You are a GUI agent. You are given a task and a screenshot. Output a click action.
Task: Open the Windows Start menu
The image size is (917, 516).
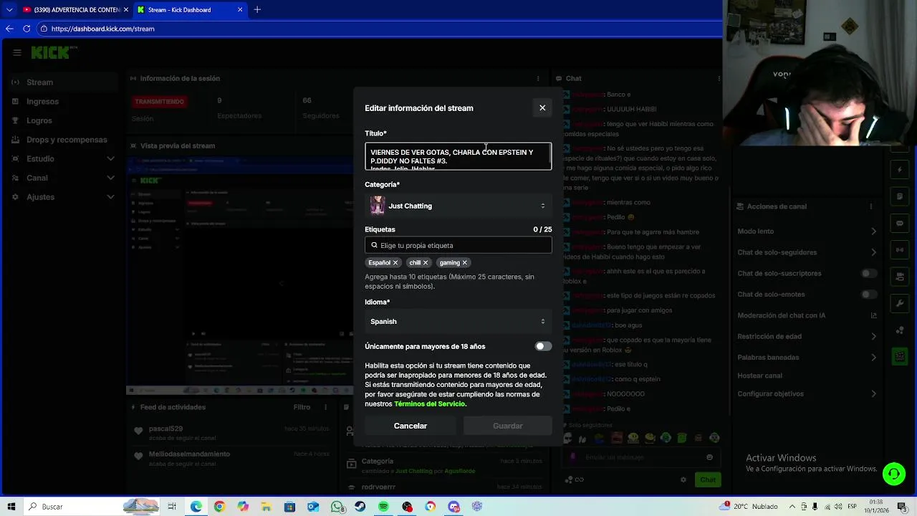pyautogui.click(x=11, y=507)
